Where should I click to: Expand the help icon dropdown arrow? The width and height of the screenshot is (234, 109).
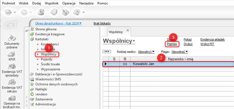click(83, 13)
